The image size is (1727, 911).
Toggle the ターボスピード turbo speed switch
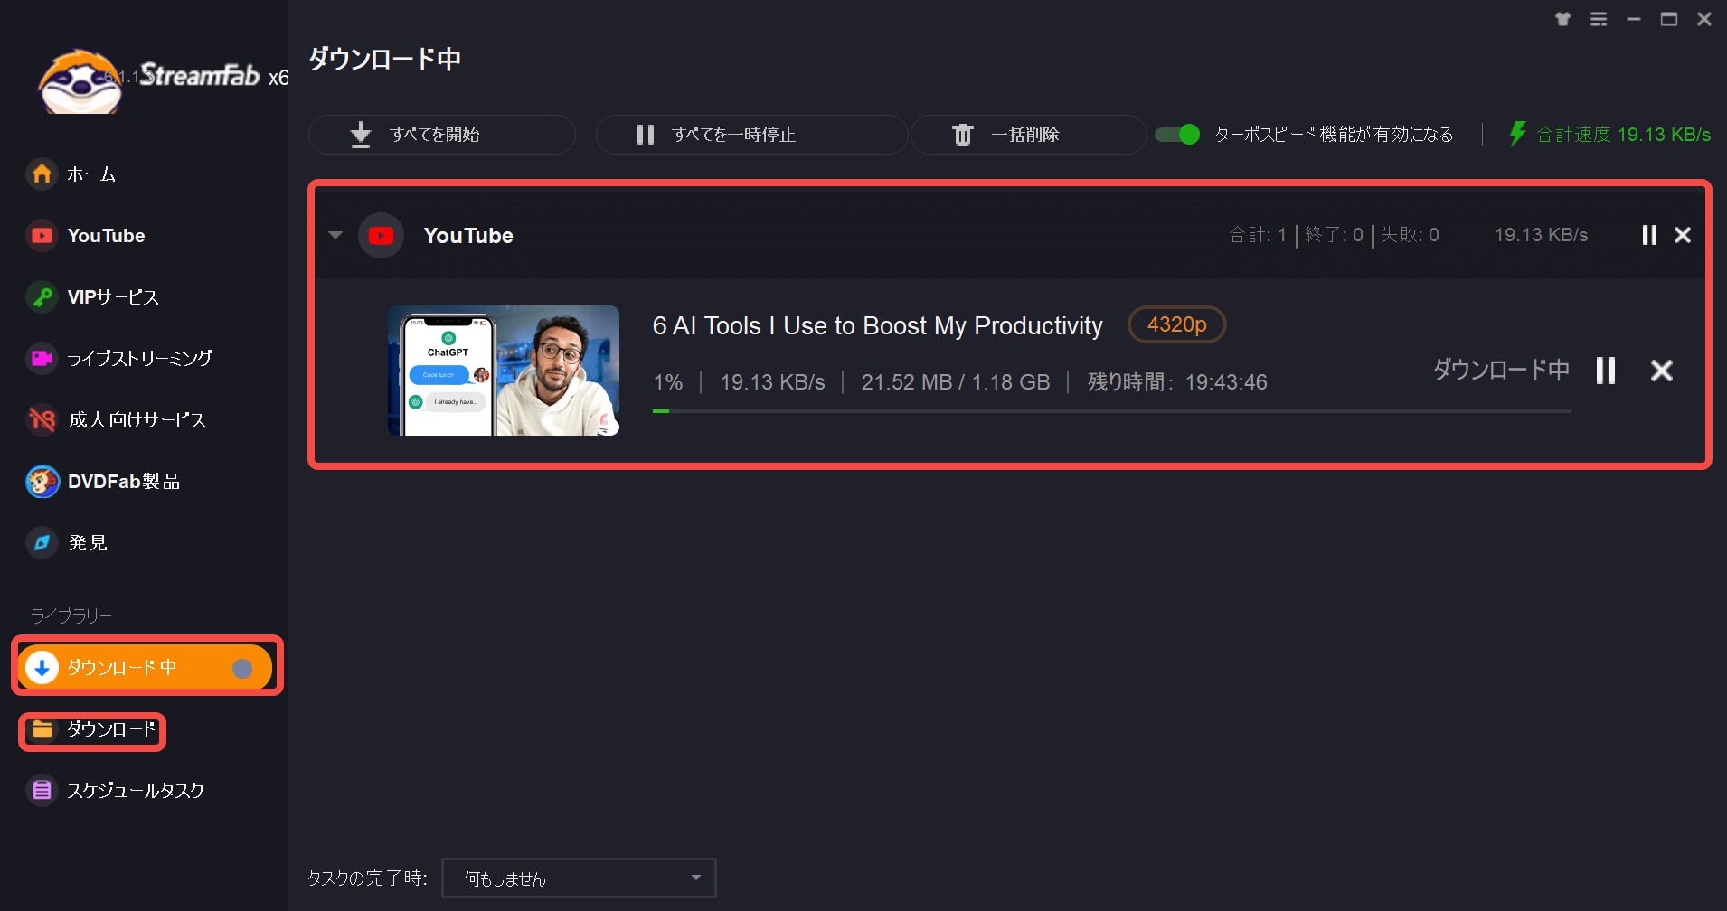[1177, 135]
